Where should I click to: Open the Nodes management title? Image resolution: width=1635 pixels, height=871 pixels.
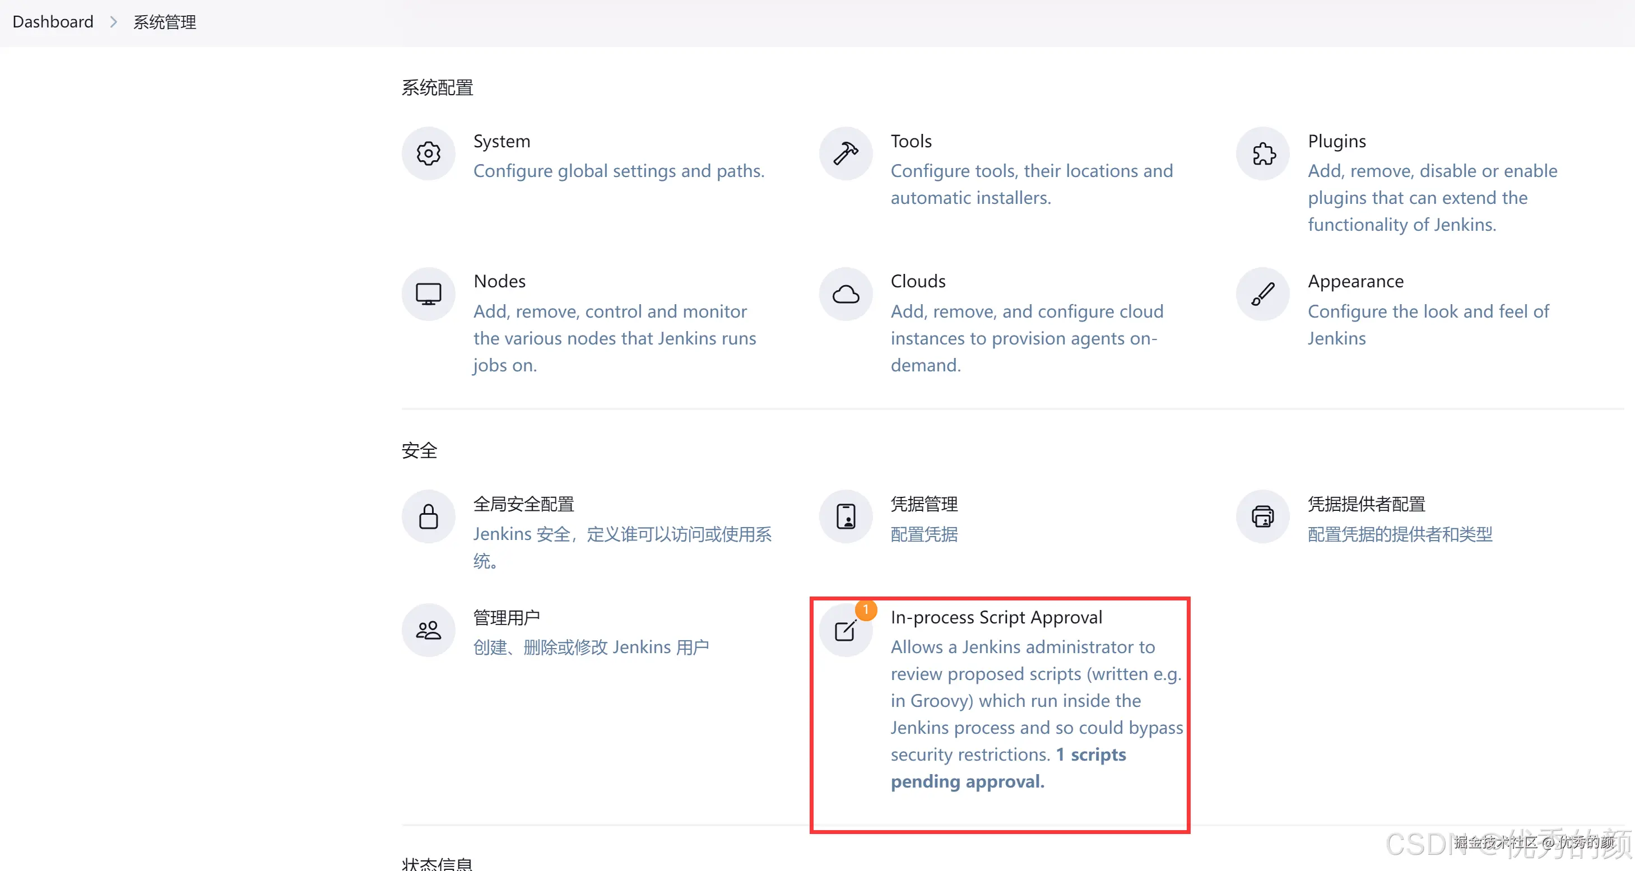pyautogui.click(x=499, y=281)
